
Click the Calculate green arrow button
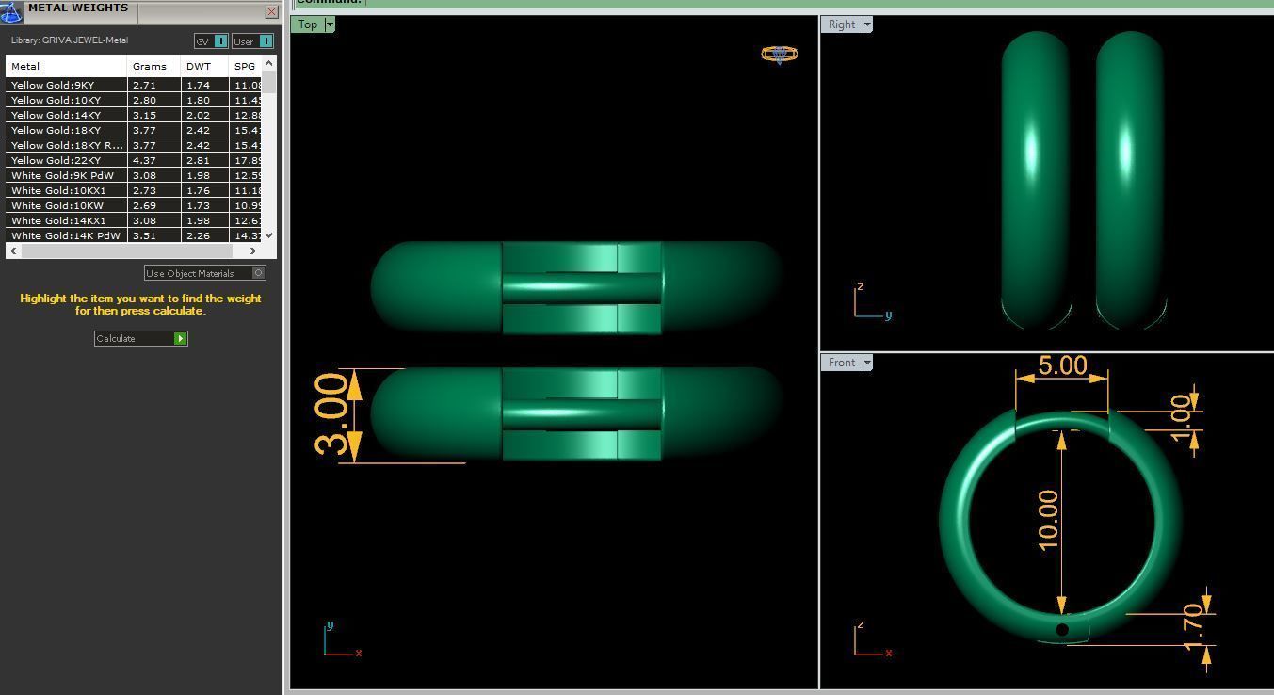[181, 338]
